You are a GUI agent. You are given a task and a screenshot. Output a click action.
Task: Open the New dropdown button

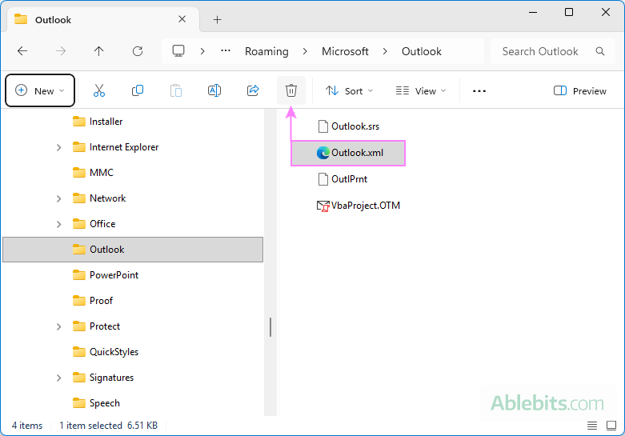40,90
